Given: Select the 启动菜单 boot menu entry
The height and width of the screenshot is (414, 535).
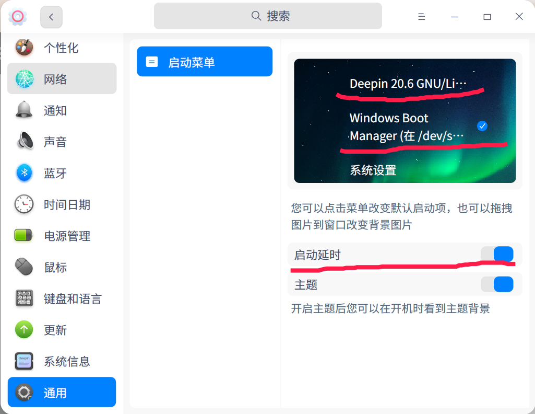Looking at the screenshot, I should [204, 61].
